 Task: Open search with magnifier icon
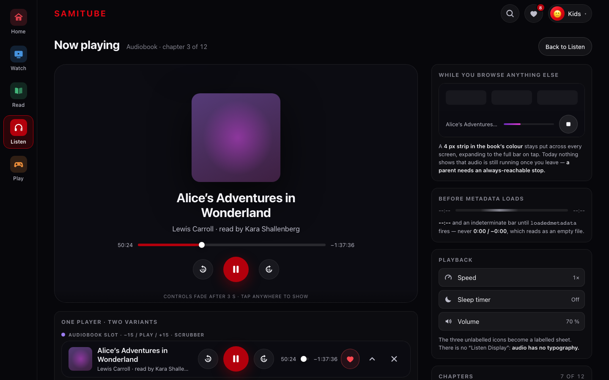tap(510, 14)
